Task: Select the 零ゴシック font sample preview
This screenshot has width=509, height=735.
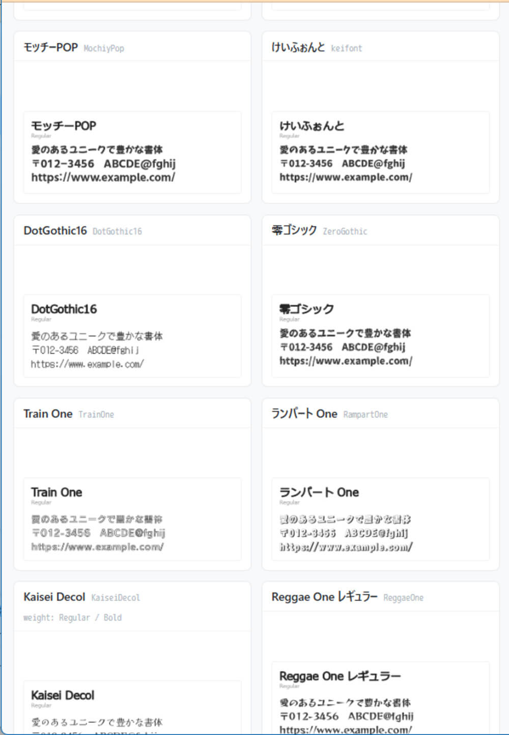Action: tap(381, 336)
